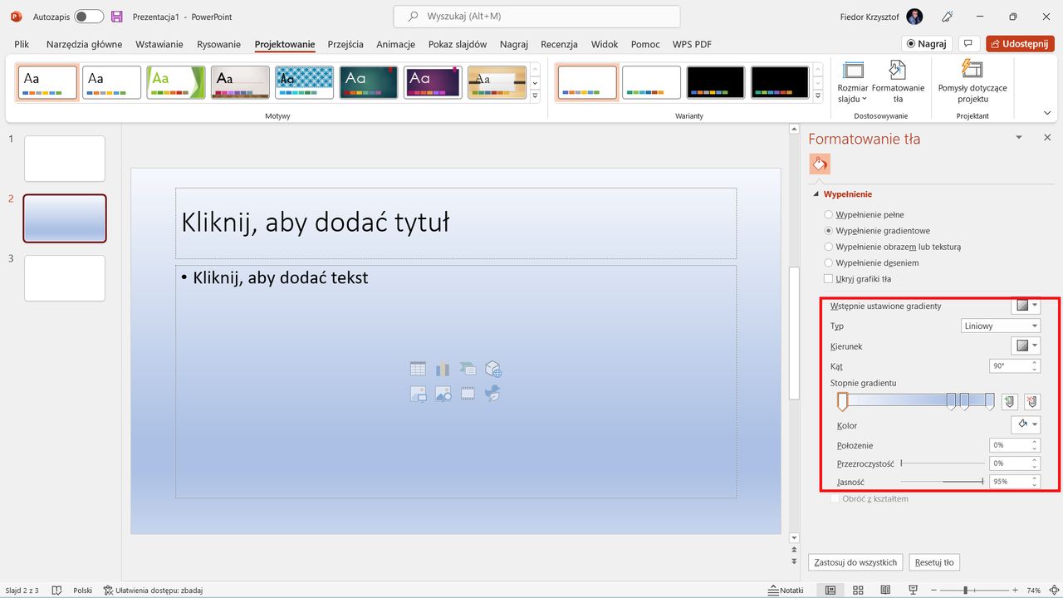Toggle the Autozapis switch off
The image size is (1063, 598).
coord(88,16)
